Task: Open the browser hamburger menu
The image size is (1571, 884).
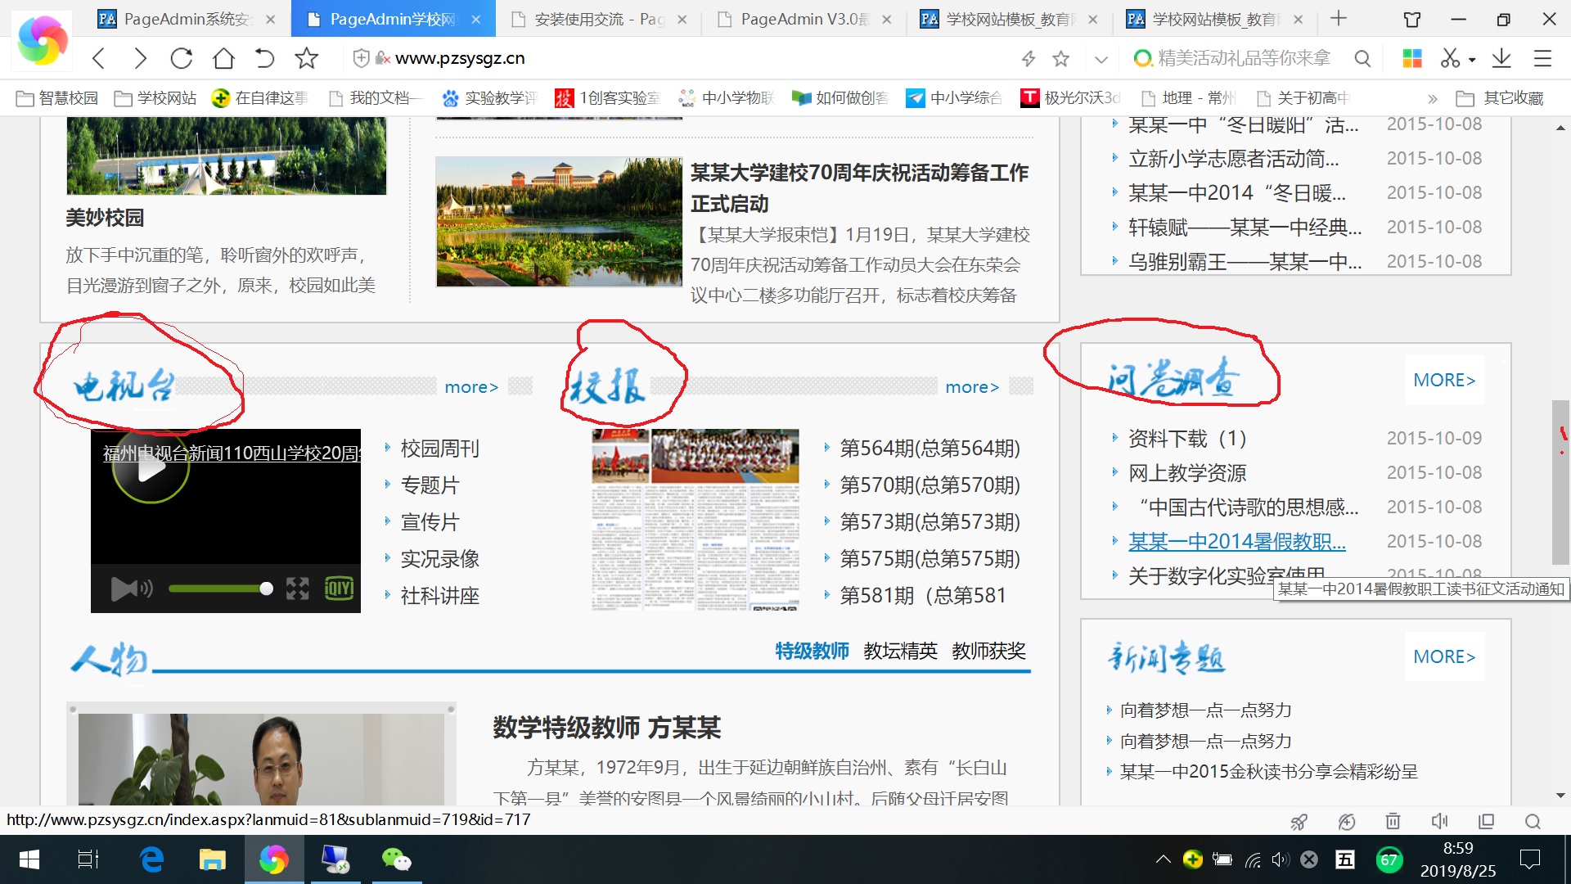Action: tap(1542, 58)
